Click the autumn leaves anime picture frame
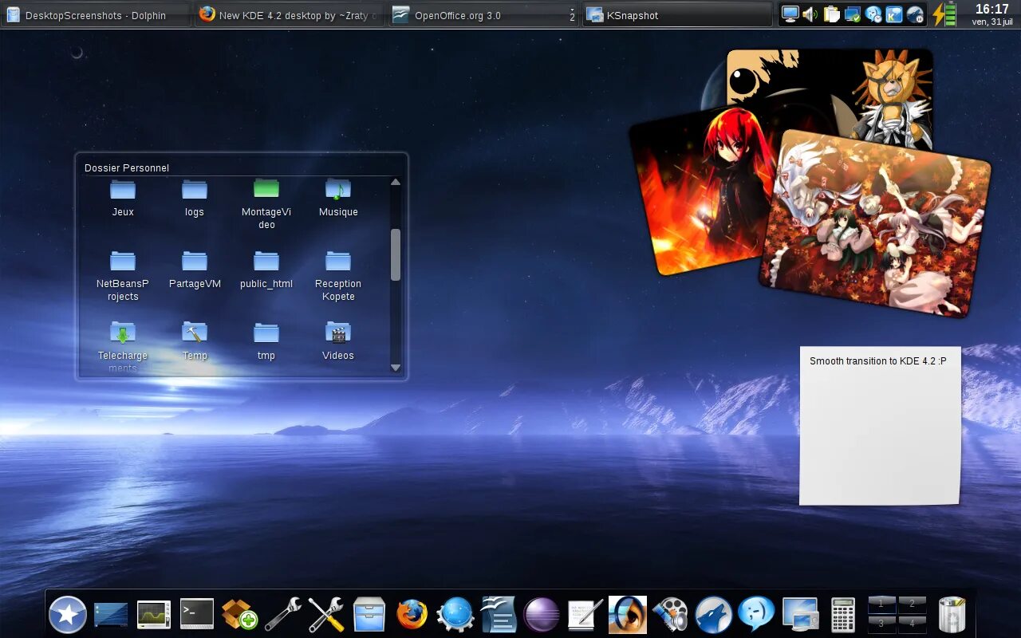The width and height of the screenshot is (1021, 638). [x=874, y=223]
